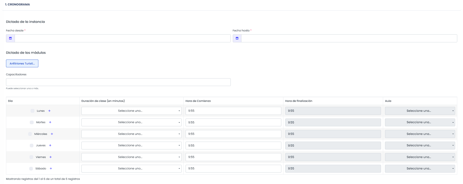Open the Aula dropdown for Lunes
Screen dimensions: 463x184
pos(420,111)
